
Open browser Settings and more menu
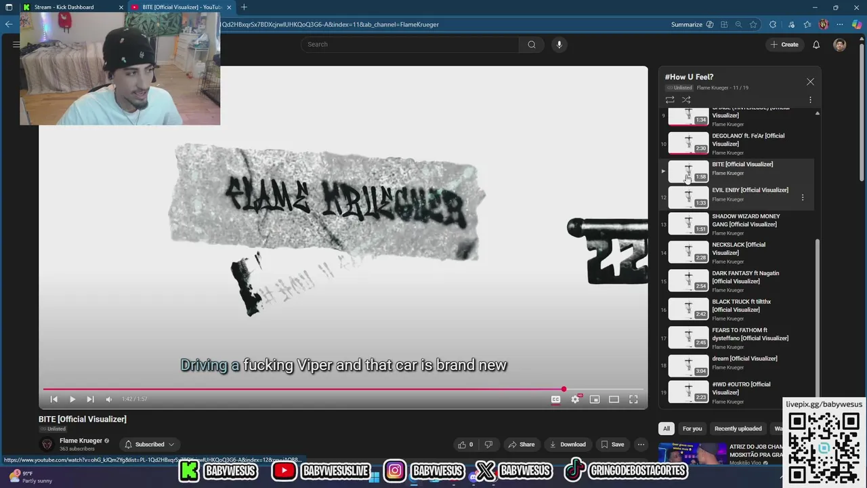pyautogui.click(x=841, y=24)
